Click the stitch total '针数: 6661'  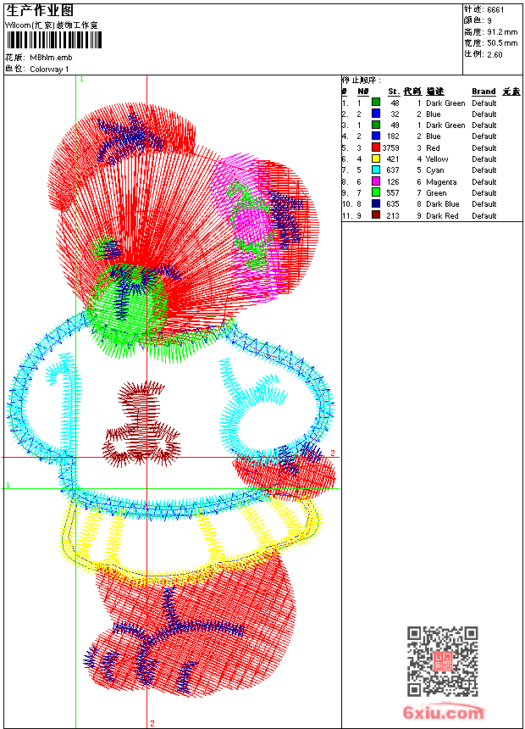(484, 9)
